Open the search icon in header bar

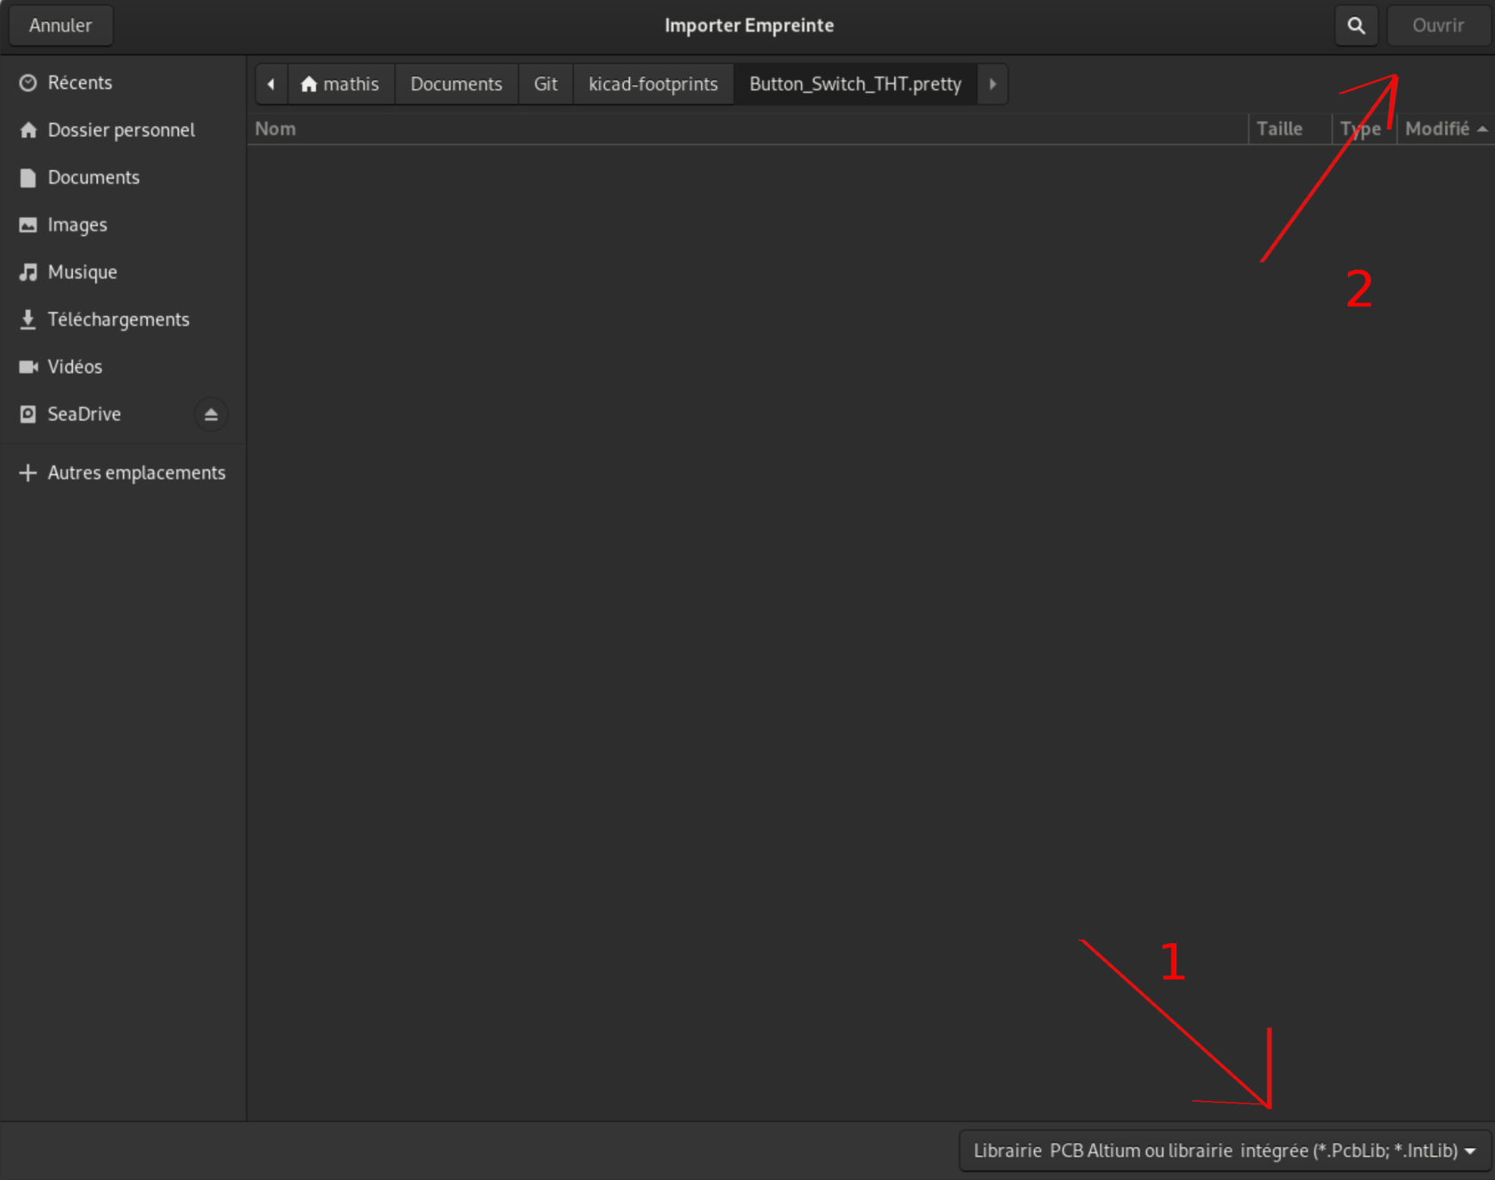tap(1356, 26)
